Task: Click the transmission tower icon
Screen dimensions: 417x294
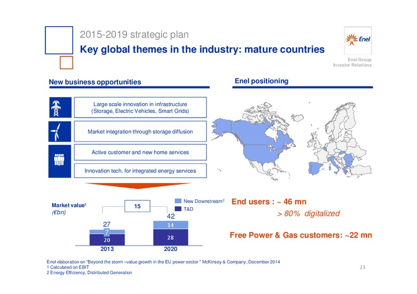Action: pos(60,108)
